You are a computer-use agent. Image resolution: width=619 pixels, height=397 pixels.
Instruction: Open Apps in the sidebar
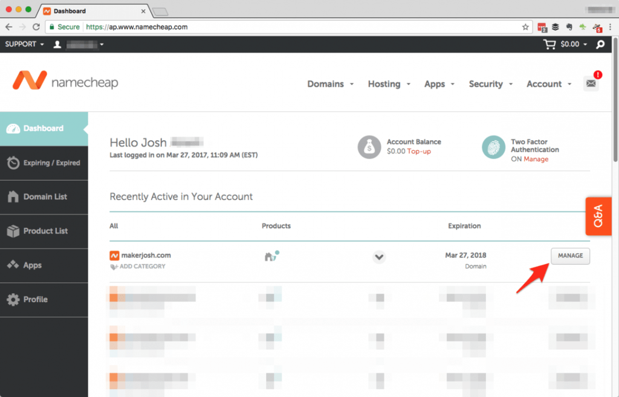(x=44, y=265)
